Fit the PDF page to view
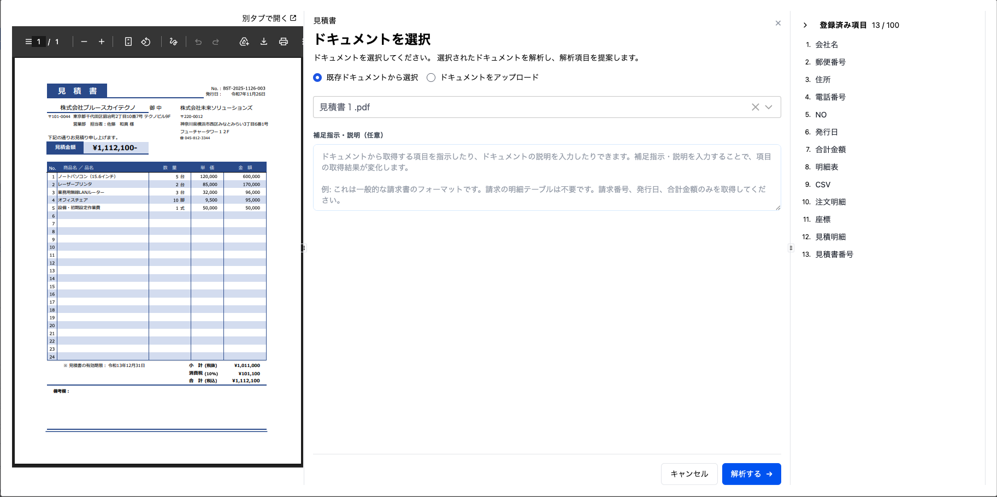 (128, 42)
